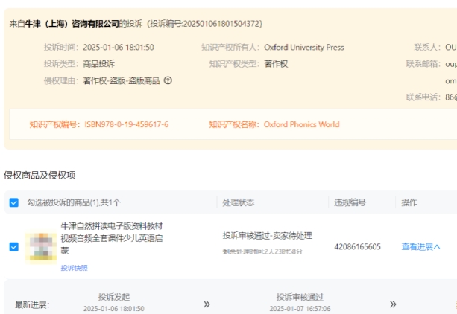Click the 投诉审核通过 progress step

point(299,297)
